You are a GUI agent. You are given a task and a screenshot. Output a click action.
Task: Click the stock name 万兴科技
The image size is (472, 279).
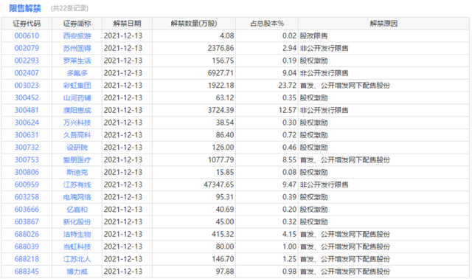click(77, 123)
